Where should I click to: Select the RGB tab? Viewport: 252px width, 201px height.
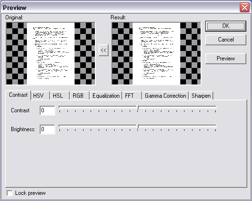click(x=80, y=96)
